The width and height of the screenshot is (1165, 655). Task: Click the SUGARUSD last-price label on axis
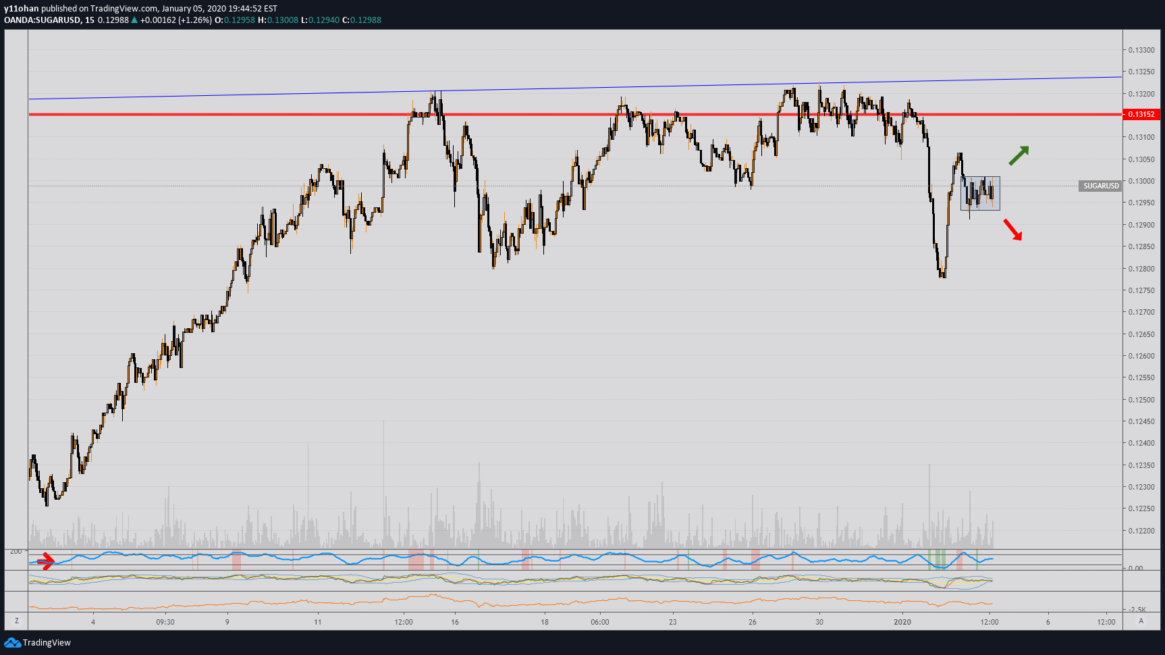[1100, 186]
